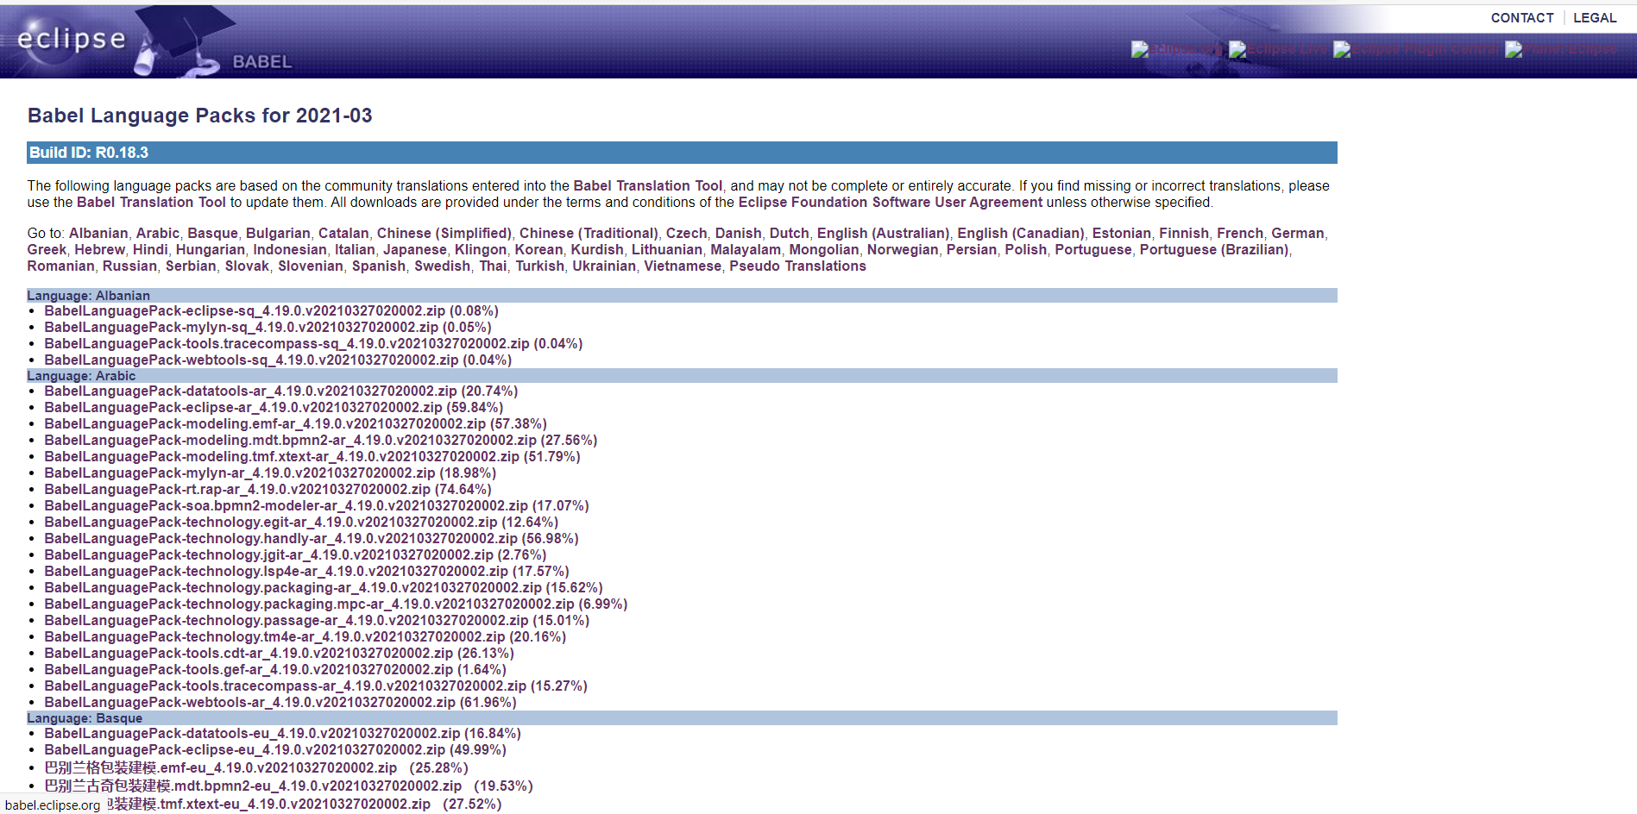Viewport: 1637px width, 814px height.
Task: Go to Basque in the language list
Action: (212, 234)
